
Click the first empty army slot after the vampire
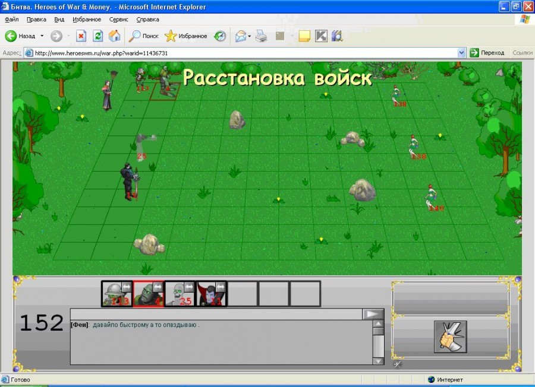pos(243,294)
